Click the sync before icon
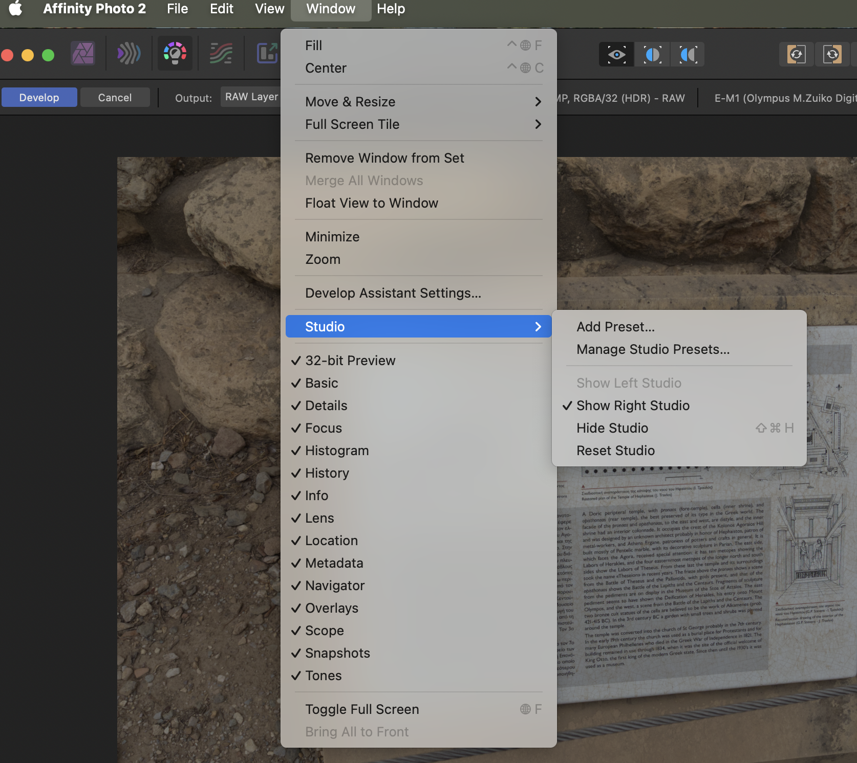This screenshot has height=763, width=857. [x=797, y=54]
